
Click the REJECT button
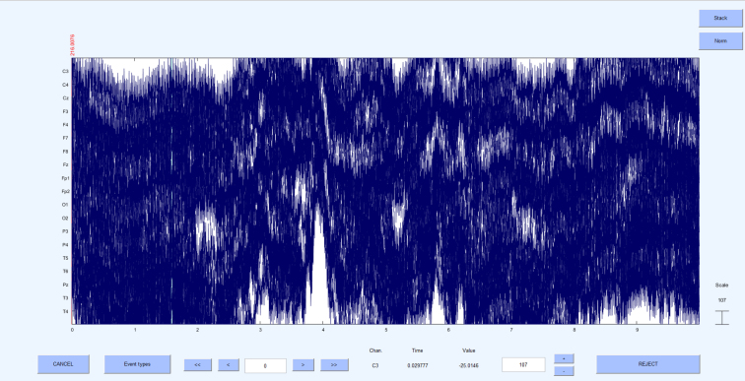pyautogui.click(x=648, y=364)
